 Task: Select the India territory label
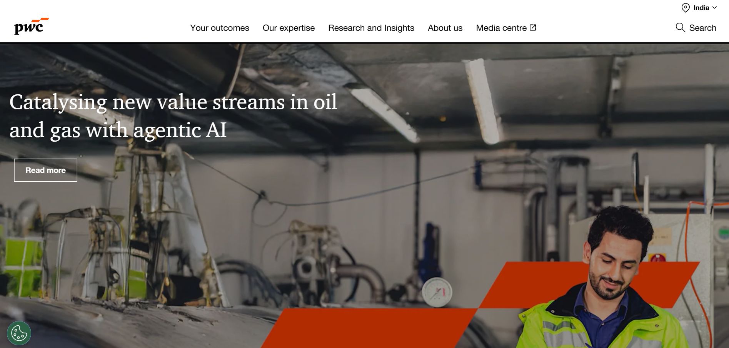(x=701, y=8)
